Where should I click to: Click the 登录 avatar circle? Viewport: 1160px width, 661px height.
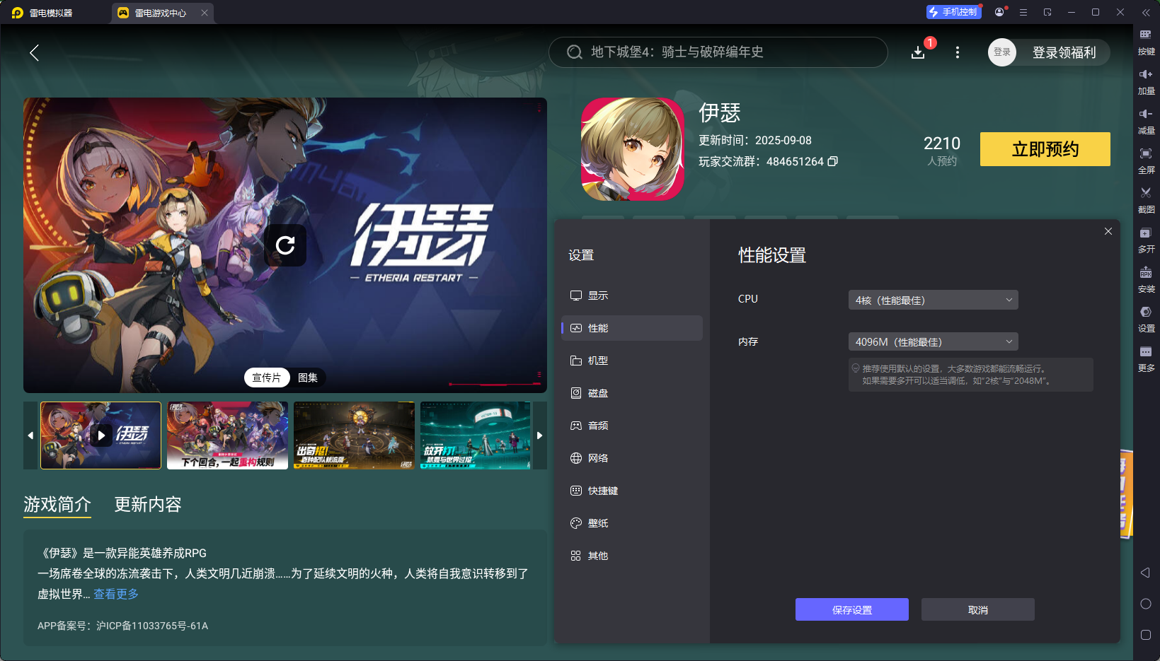pyautogui.click(x=1002, y=52)
